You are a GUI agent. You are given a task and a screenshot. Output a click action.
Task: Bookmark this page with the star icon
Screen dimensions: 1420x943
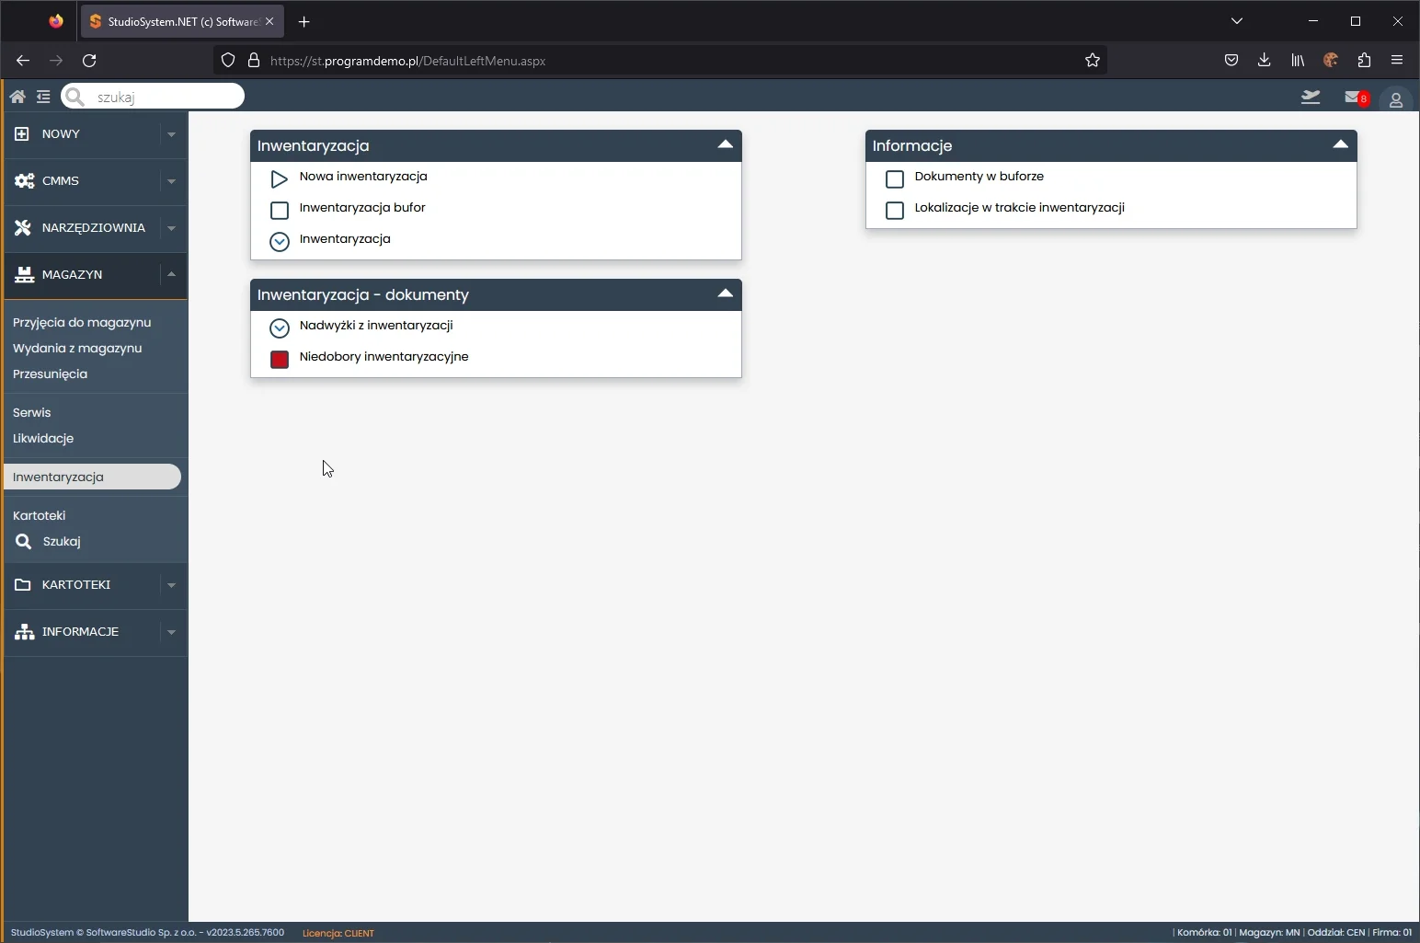tap(1092, 61)
